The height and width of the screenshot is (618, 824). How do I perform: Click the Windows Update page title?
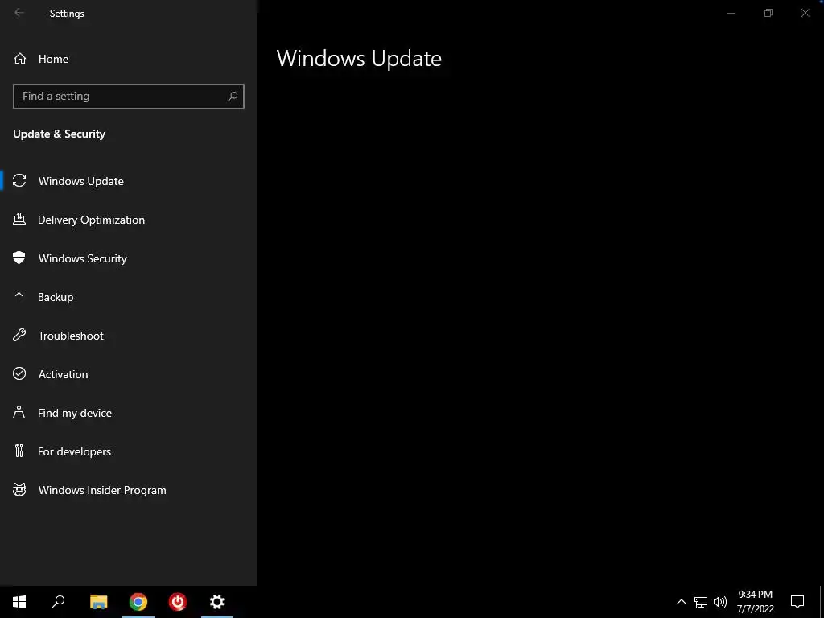point(359,58)
